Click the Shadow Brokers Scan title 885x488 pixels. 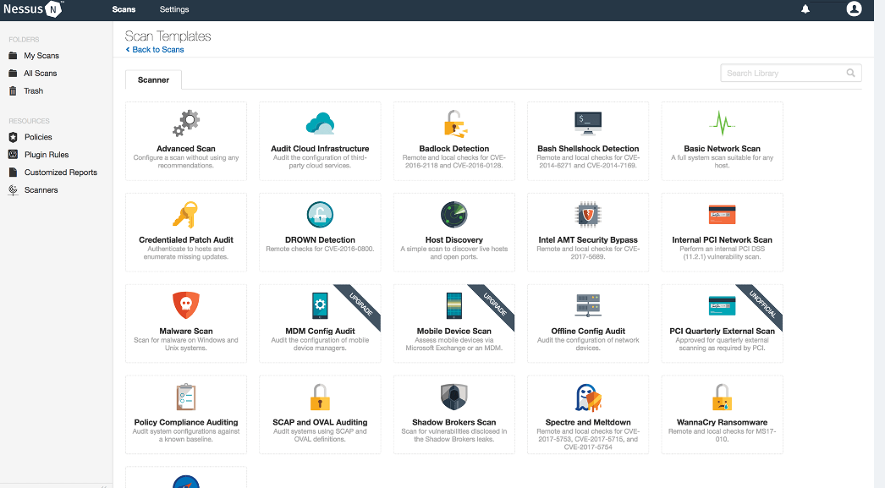pos(454,422)
